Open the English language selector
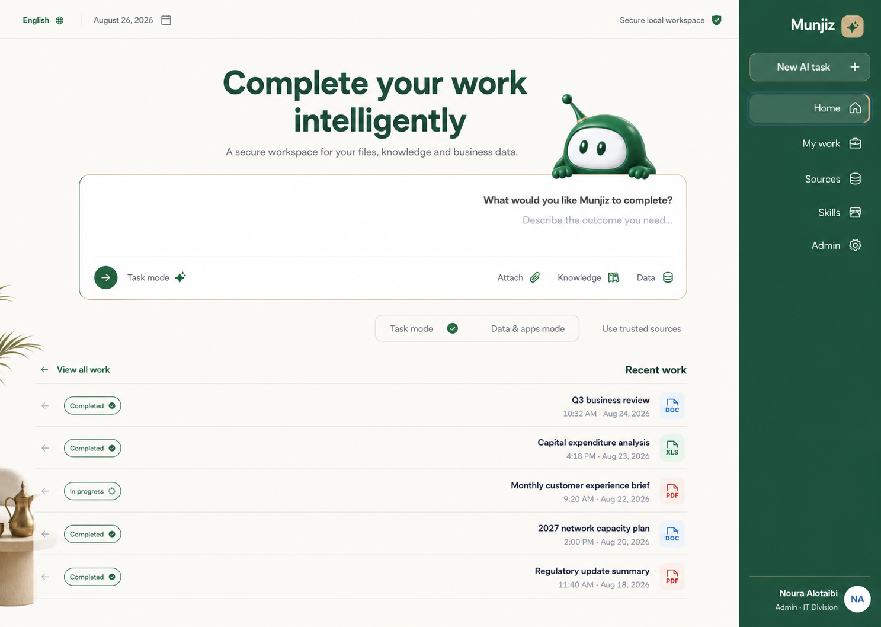The height and width of the screenshot is (627, 881). click(43, 20)
